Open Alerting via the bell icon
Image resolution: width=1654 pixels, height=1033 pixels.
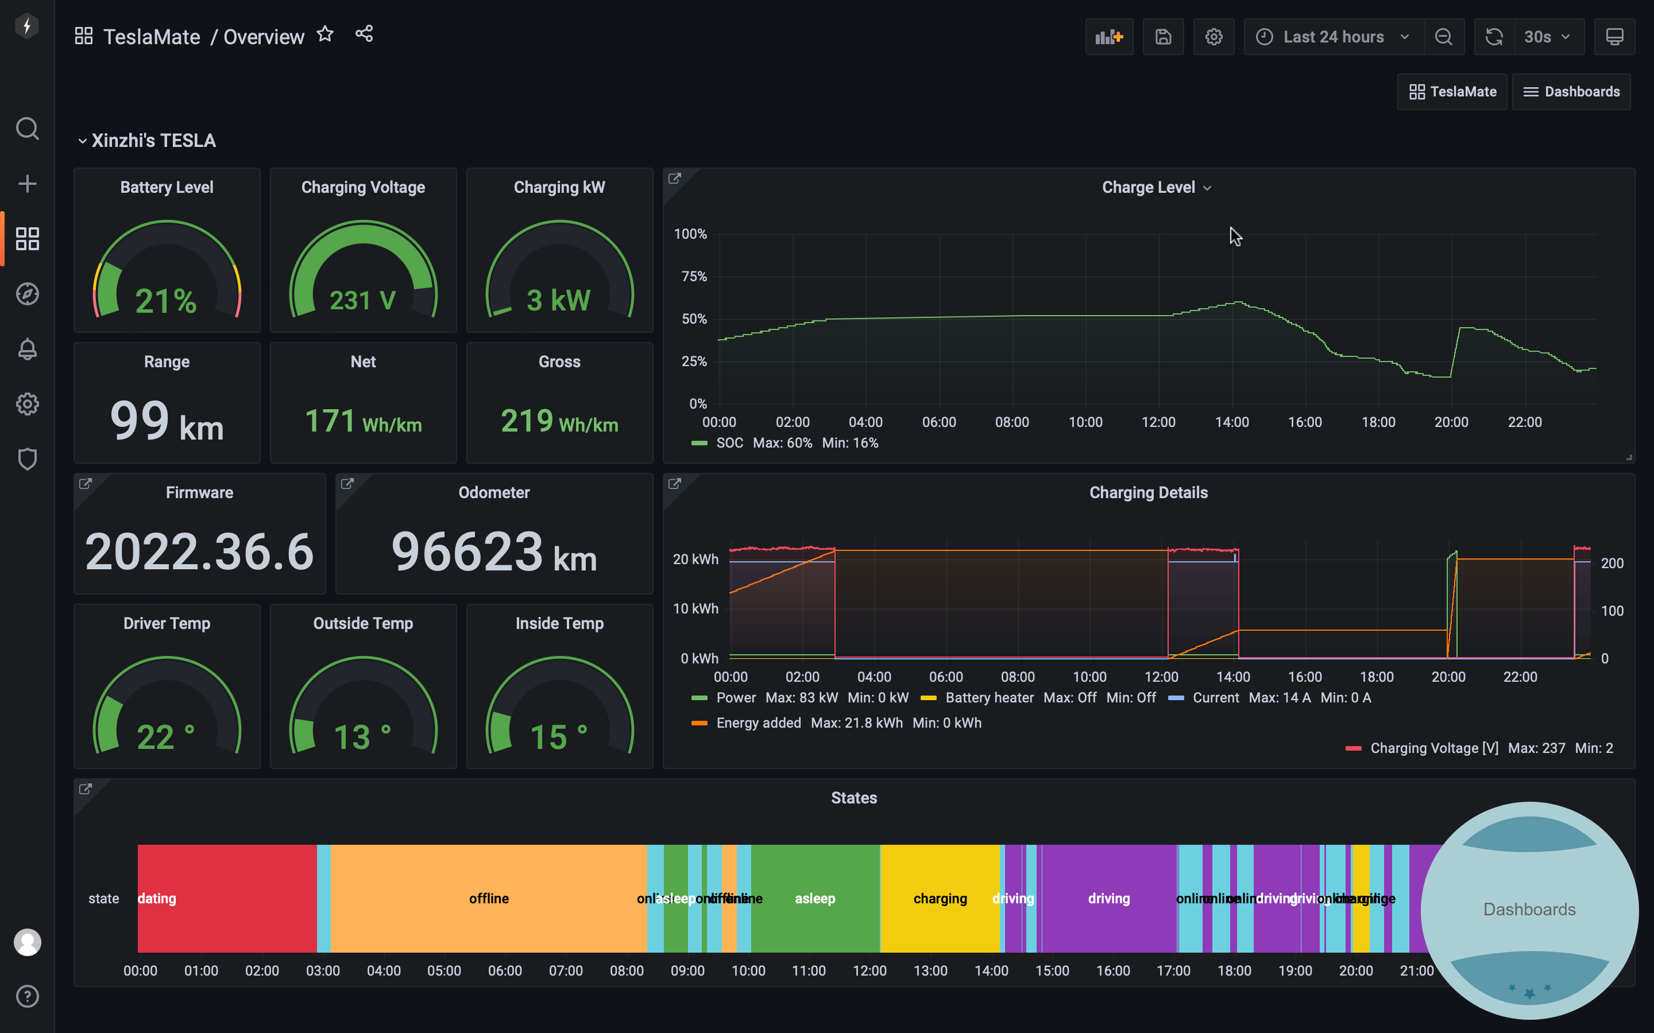pos(28,349)
